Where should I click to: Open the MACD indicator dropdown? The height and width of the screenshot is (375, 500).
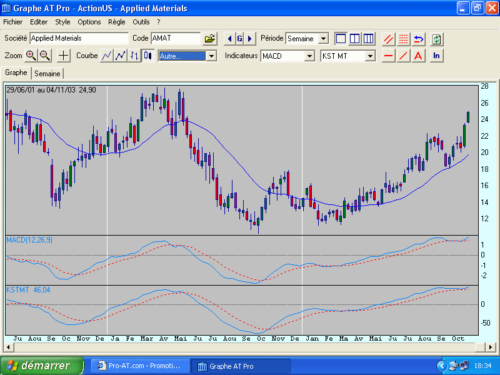[x=309, y=56]
